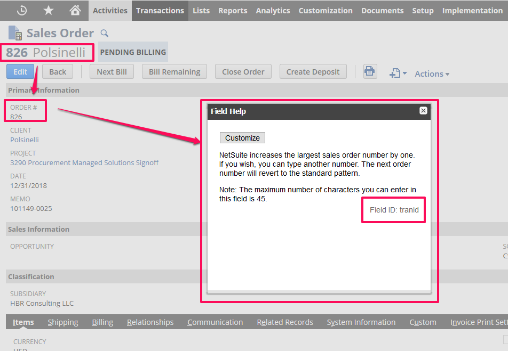
Task: Open the Transactions menu
Action: (160, 10)
